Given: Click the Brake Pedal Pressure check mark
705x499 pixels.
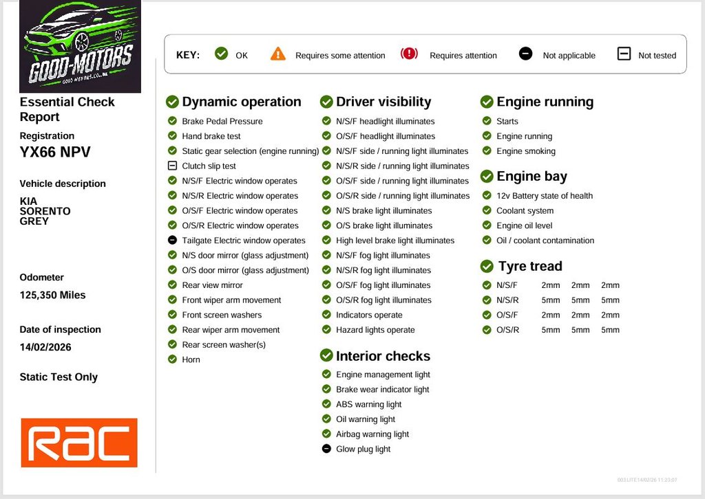Looking at the screenshot, I should pyautogui.click(x=172, y=121).
